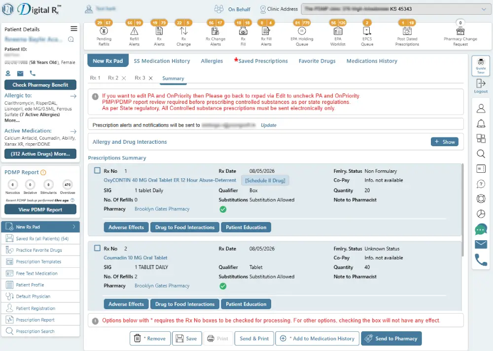Click Update email link
The image size is (493, 351).
coord(269,125)
